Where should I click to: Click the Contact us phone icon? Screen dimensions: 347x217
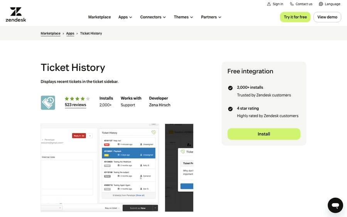pyautogui.click(x=292, y=4)
